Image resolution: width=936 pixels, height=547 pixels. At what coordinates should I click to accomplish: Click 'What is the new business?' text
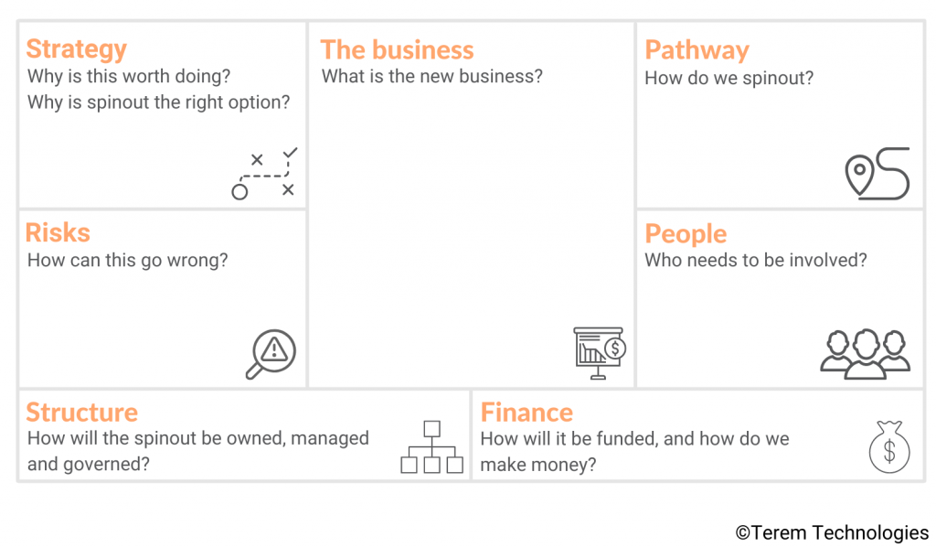[x=432, y=77]
